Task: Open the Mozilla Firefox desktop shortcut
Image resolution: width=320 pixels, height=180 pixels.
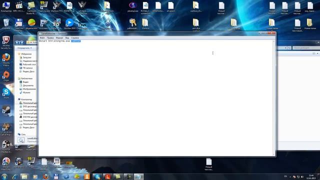Action: click(6, 59)
